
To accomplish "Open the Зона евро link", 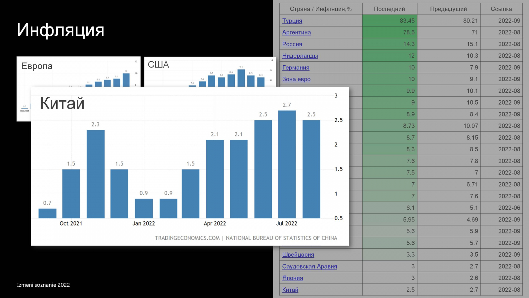I will (x=296, y=79).
